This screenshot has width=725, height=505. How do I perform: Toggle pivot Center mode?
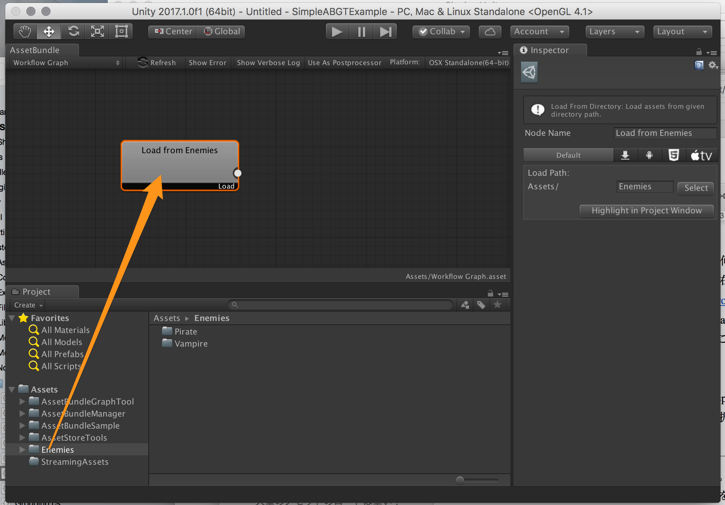pyautogui.click(x=173, y=32)
